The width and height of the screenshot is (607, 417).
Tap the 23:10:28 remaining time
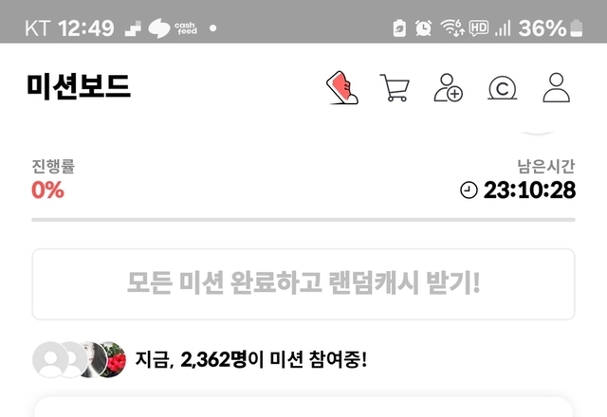click(529, 190)
